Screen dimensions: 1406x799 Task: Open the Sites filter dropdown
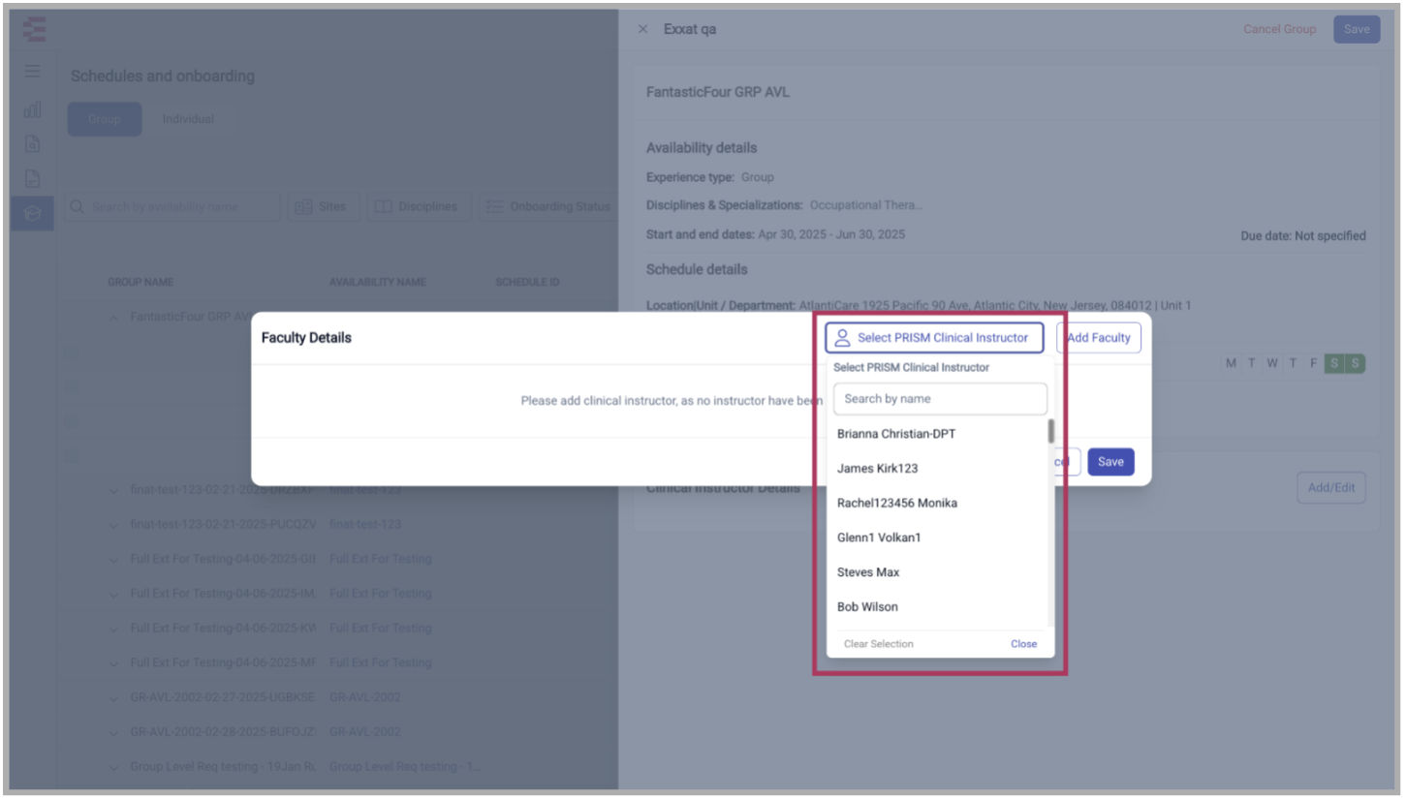(323, 207)
